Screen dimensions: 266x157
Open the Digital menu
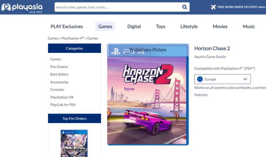point(134,26)
